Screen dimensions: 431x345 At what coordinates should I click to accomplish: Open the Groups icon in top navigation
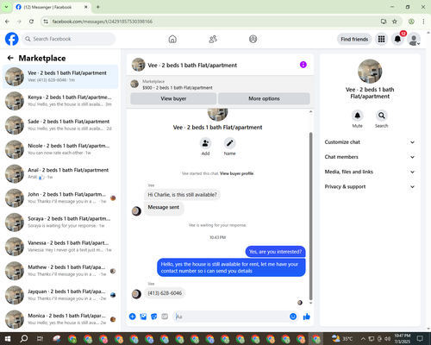[x=253, y=39]
